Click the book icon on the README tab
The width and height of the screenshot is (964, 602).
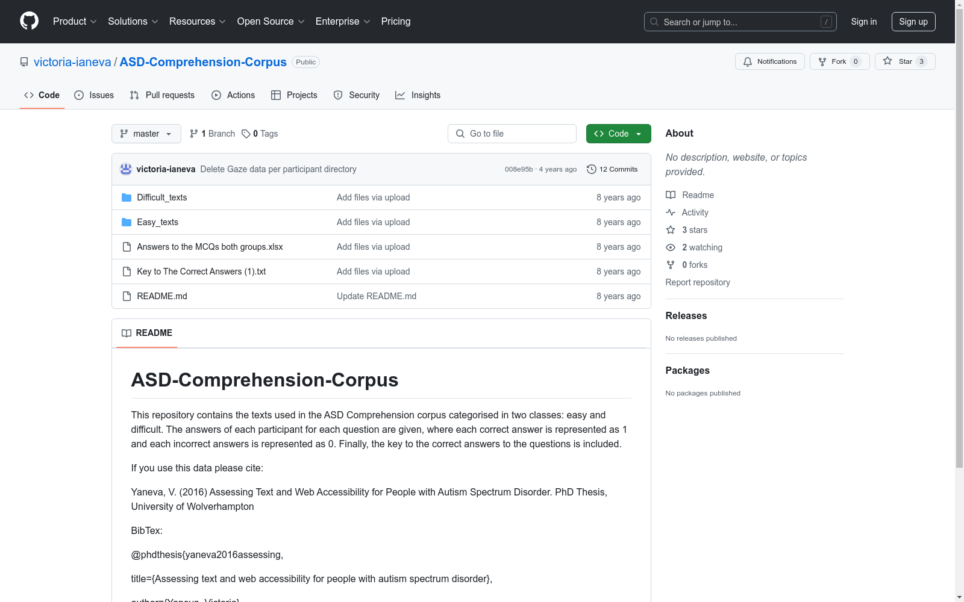coord(127,333)
